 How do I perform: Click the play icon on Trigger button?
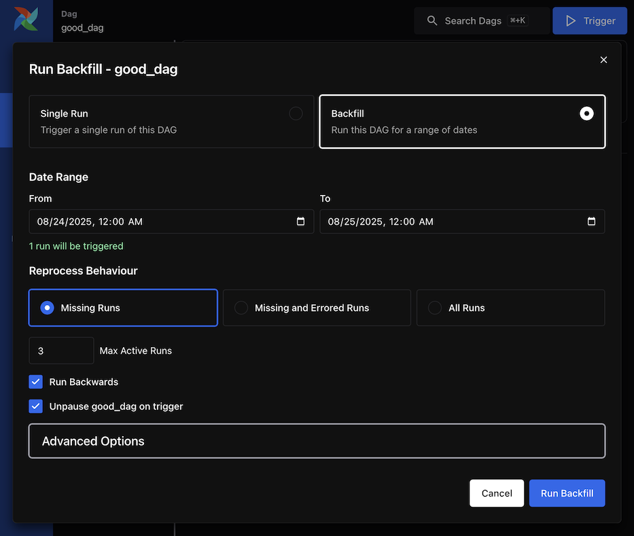(571, 21)
